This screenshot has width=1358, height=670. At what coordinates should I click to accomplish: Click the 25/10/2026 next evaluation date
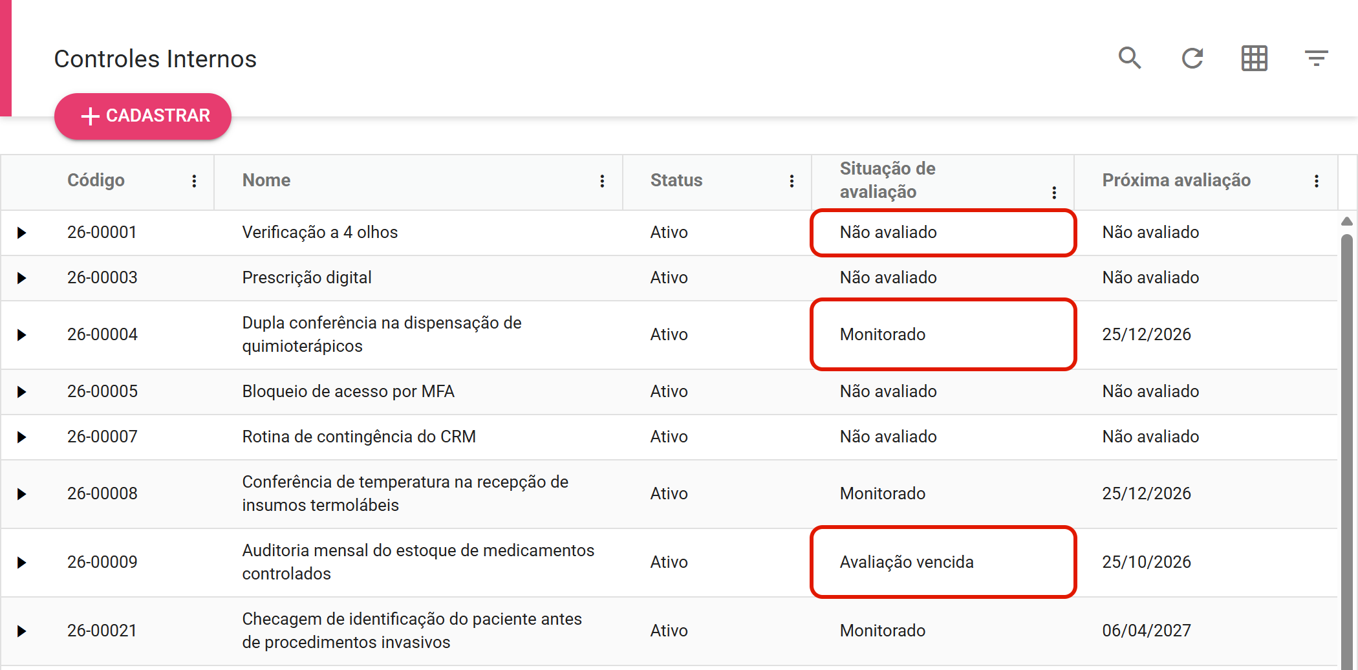coord(1147,562)
